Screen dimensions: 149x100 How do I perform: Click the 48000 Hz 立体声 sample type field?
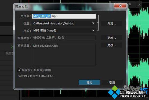click(64, 38)
